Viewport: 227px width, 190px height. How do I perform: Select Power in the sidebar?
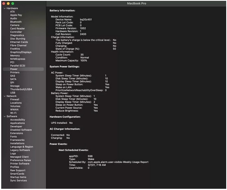click(x=23, y=69)
